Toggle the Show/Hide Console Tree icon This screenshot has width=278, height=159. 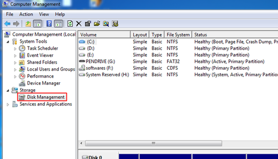[x=37, y=23]
